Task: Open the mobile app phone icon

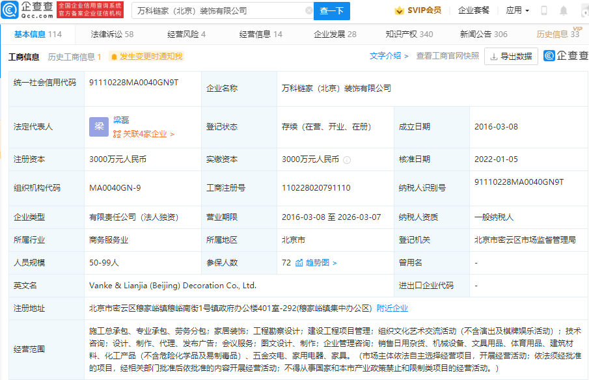Action: point(544,11)
